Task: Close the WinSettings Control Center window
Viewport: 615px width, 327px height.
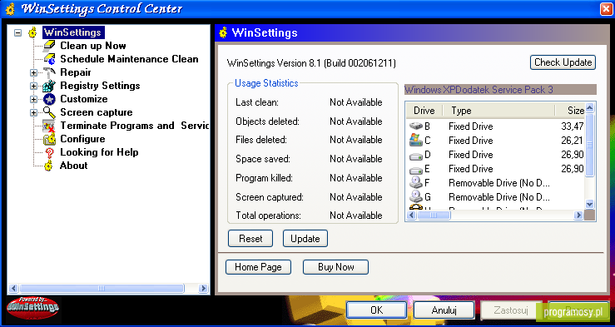Action: click(x=606, y=8)
